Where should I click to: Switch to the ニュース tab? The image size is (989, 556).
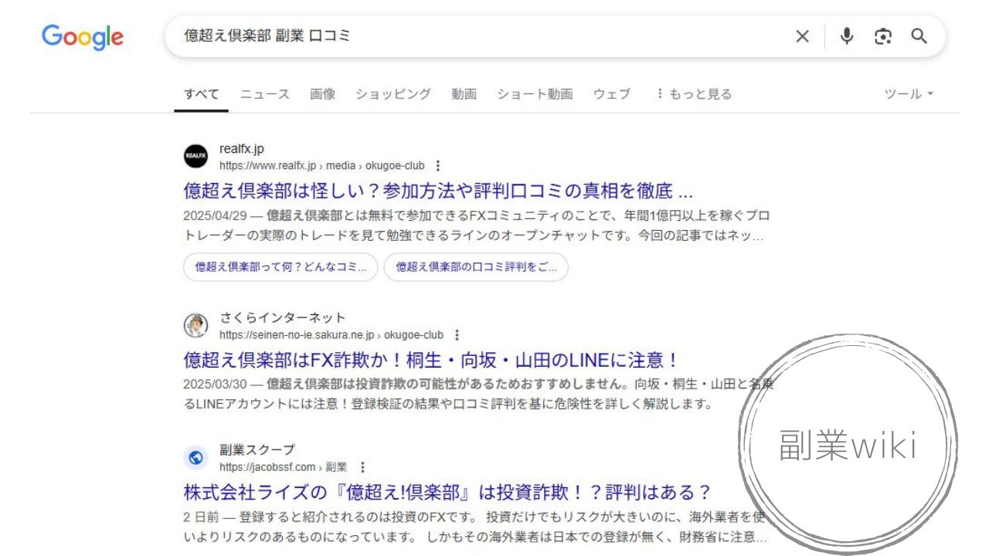tap(264, 94)
